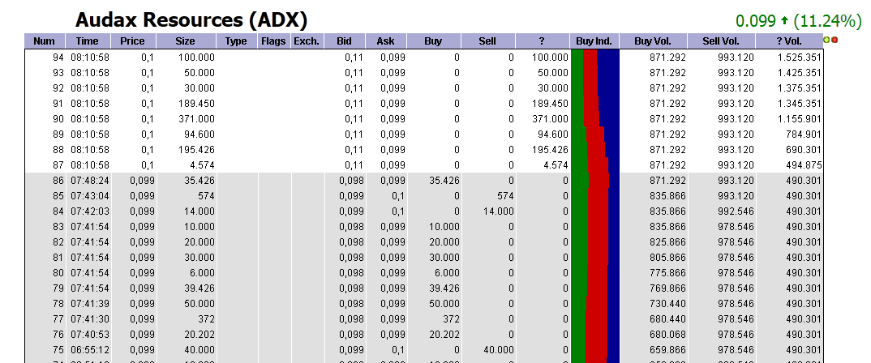Click Buy value 6.000 in row 80

[x=447, y=273]
